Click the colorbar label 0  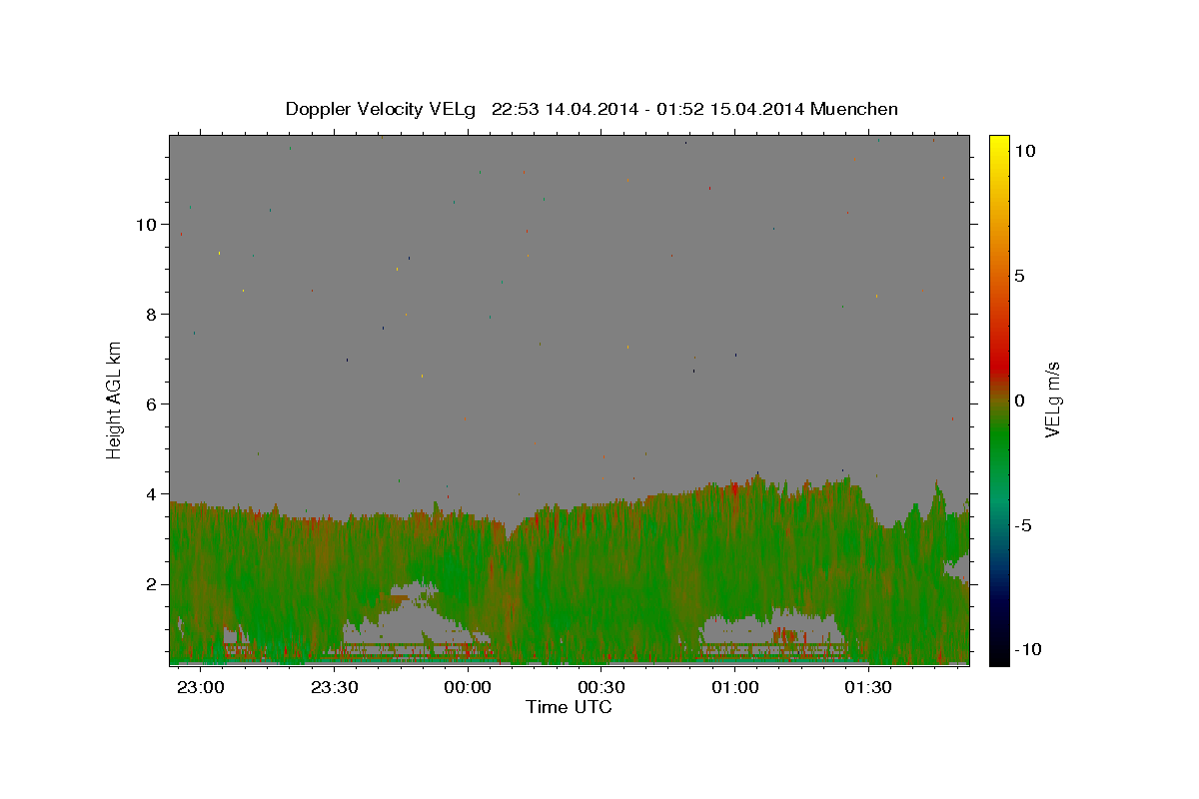pos(1019,400)
